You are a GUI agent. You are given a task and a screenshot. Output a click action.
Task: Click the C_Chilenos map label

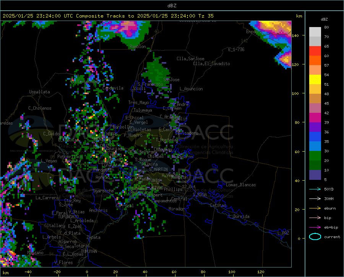pyautogui.click(x=40, y=108)
